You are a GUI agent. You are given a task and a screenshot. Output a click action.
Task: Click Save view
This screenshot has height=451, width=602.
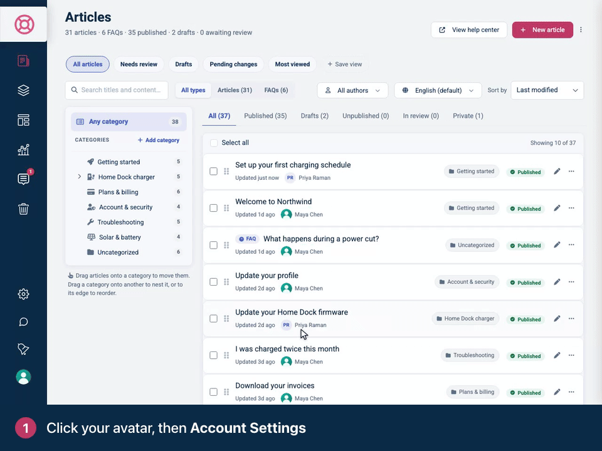[x=345, y=65]
